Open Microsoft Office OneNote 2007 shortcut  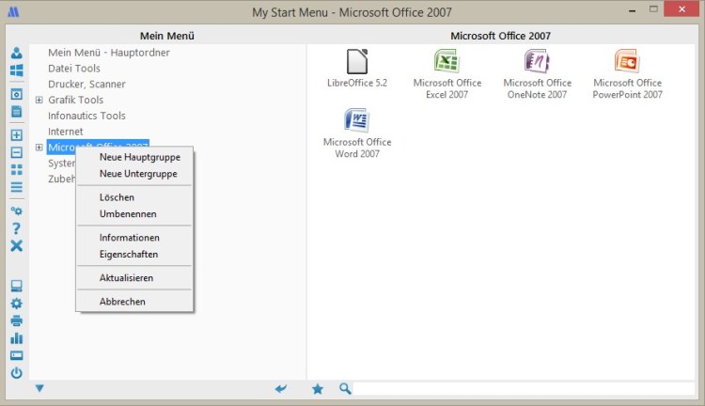click(x=538, y=74)
